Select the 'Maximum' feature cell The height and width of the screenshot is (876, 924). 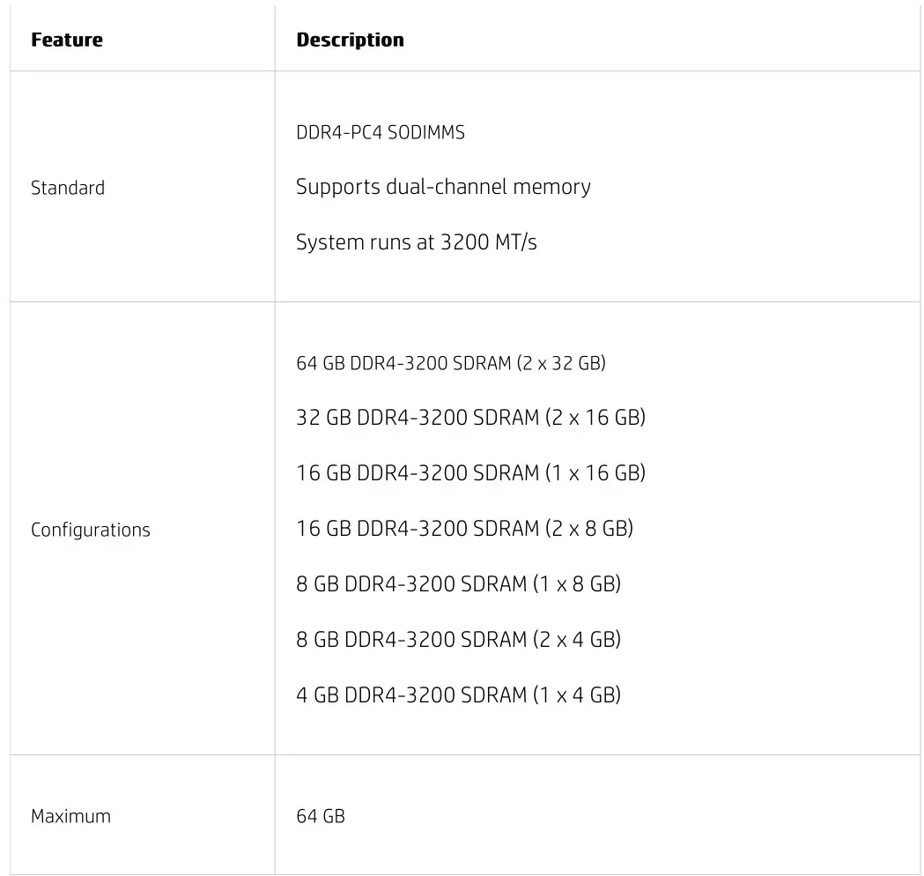click(x=70, y=816)
